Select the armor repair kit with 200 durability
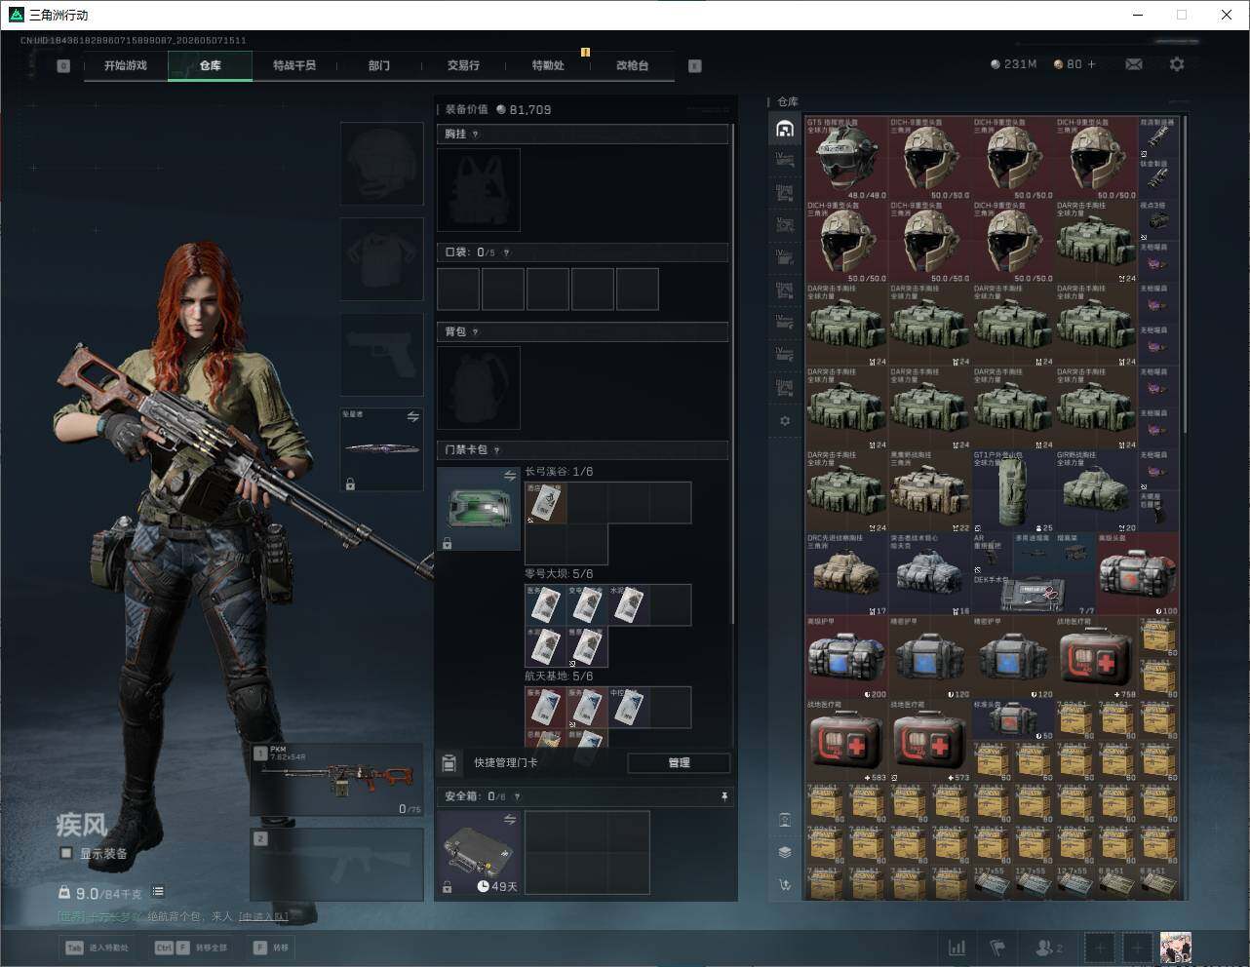The height and width of the screenshot is (967, 1250). click(x=846, y=657)
